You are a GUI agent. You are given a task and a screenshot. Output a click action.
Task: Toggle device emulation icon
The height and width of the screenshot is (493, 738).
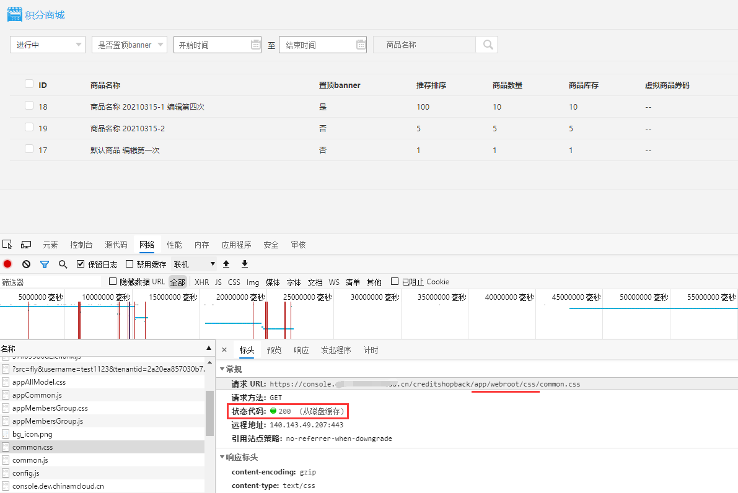[x=26, y=245]
